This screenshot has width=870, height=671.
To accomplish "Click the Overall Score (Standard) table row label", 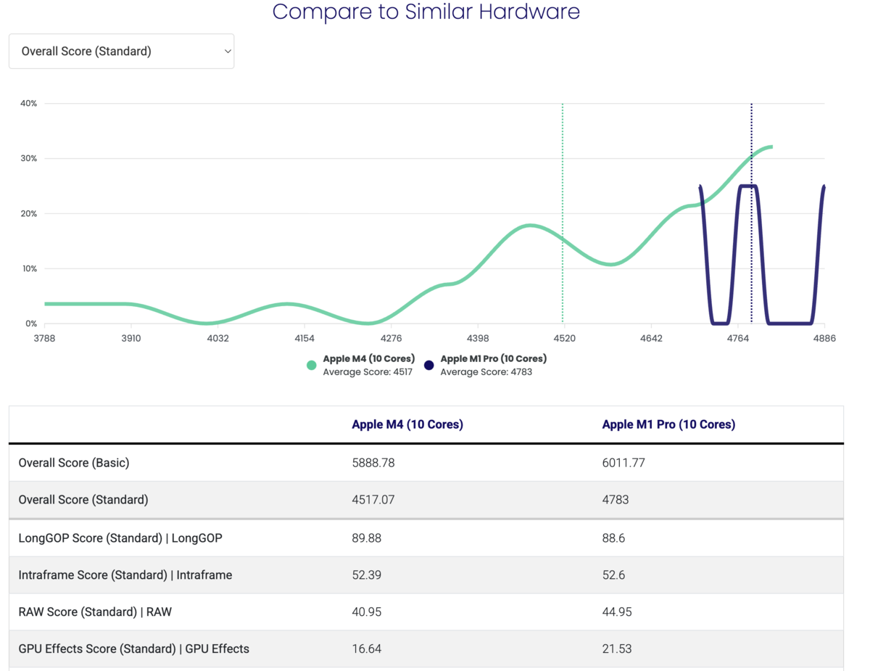I will pyautogui.click(x=83, y=500).
